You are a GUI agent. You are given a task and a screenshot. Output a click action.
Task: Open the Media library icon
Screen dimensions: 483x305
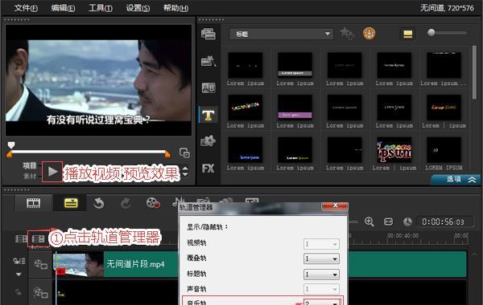pos(208,34)
